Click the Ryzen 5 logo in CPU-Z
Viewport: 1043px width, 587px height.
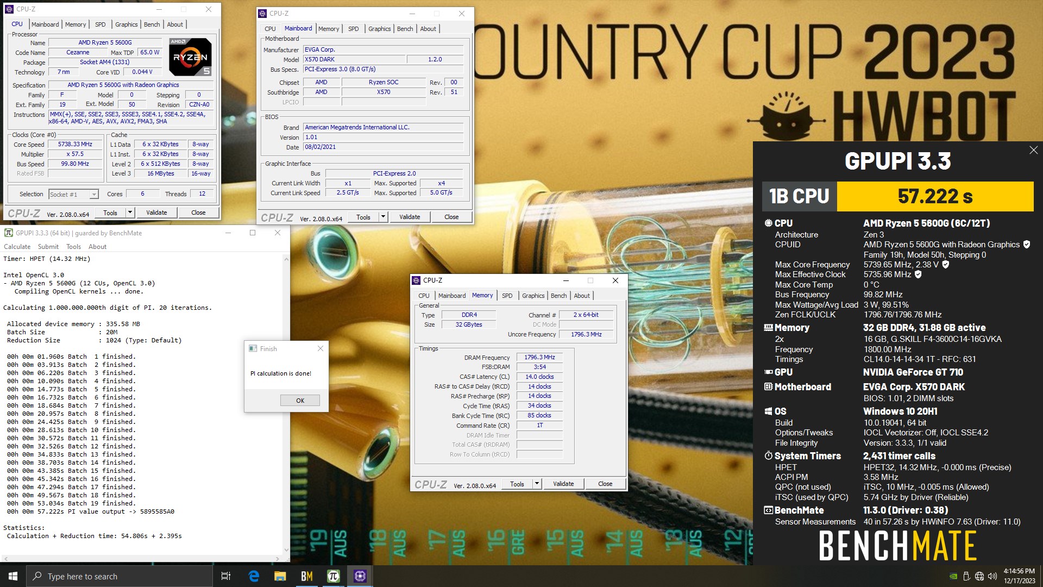pyautogui.click(x=190, y=57)
